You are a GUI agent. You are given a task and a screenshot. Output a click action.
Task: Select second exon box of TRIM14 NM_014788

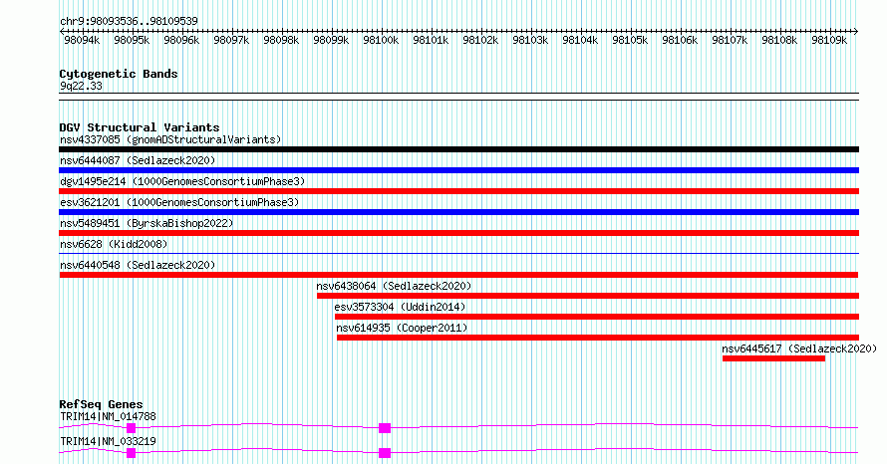(x=385, y=428)
